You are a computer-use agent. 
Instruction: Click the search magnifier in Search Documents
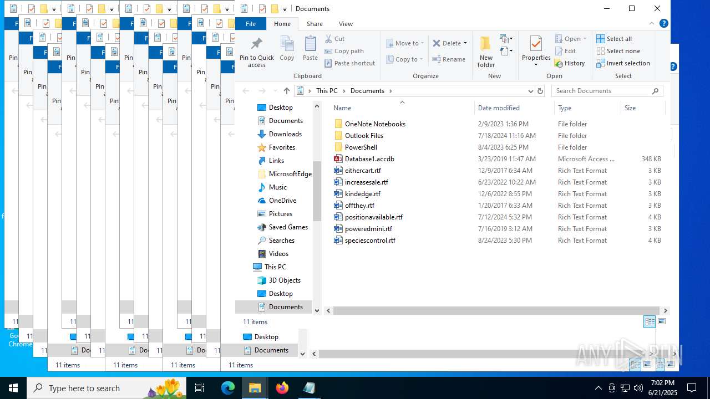click(x=655, y=91)
